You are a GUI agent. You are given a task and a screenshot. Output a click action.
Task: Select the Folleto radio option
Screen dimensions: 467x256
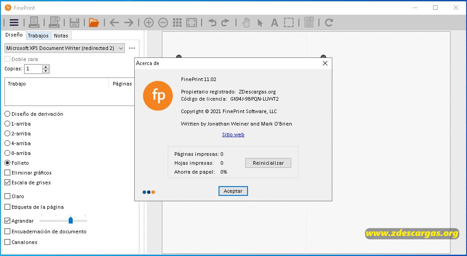pos(8,163)
